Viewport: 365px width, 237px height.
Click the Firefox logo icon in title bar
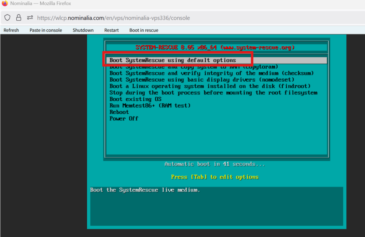(5, 3)
